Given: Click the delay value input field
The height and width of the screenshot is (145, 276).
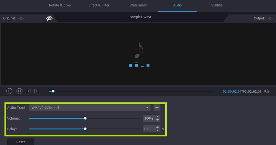Looking at the screenshot, I should point(149,129).
